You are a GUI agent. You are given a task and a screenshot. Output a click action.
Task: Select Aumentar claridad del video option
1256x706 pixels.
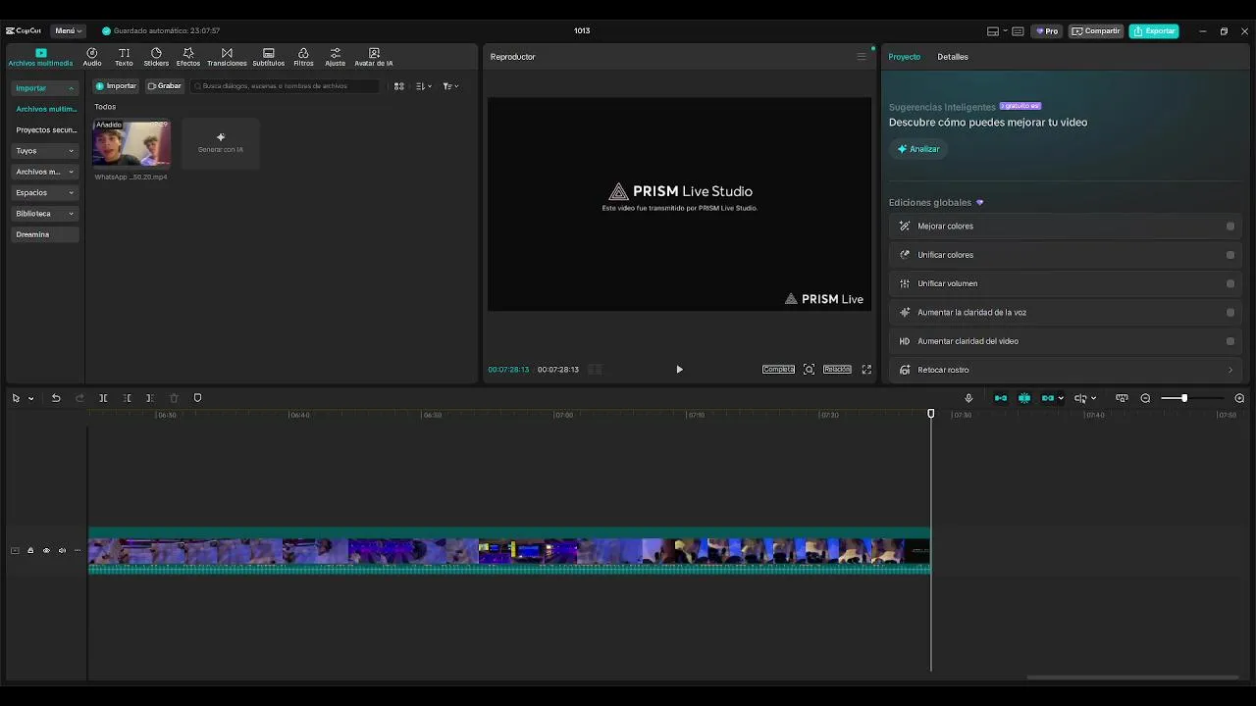pyautogui.click(x=1230, y=341)
